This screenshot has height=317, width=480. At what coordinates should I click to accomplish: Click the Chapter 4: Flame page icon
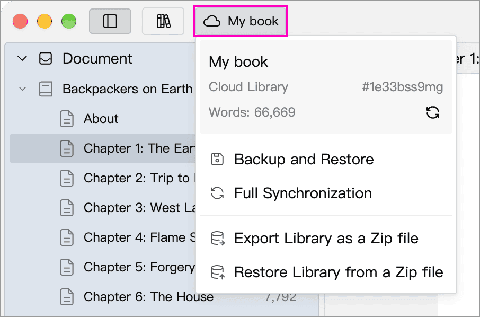tap(66, 237)
